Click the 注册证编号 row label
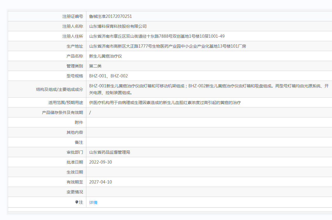 [73, 16]
